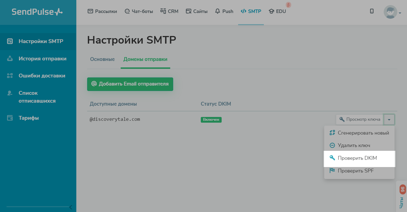Screen dimensions: 407x212
Task: Click the @discoverytale.com domain text
Action: pyautogui.click(x=115, y=119)
